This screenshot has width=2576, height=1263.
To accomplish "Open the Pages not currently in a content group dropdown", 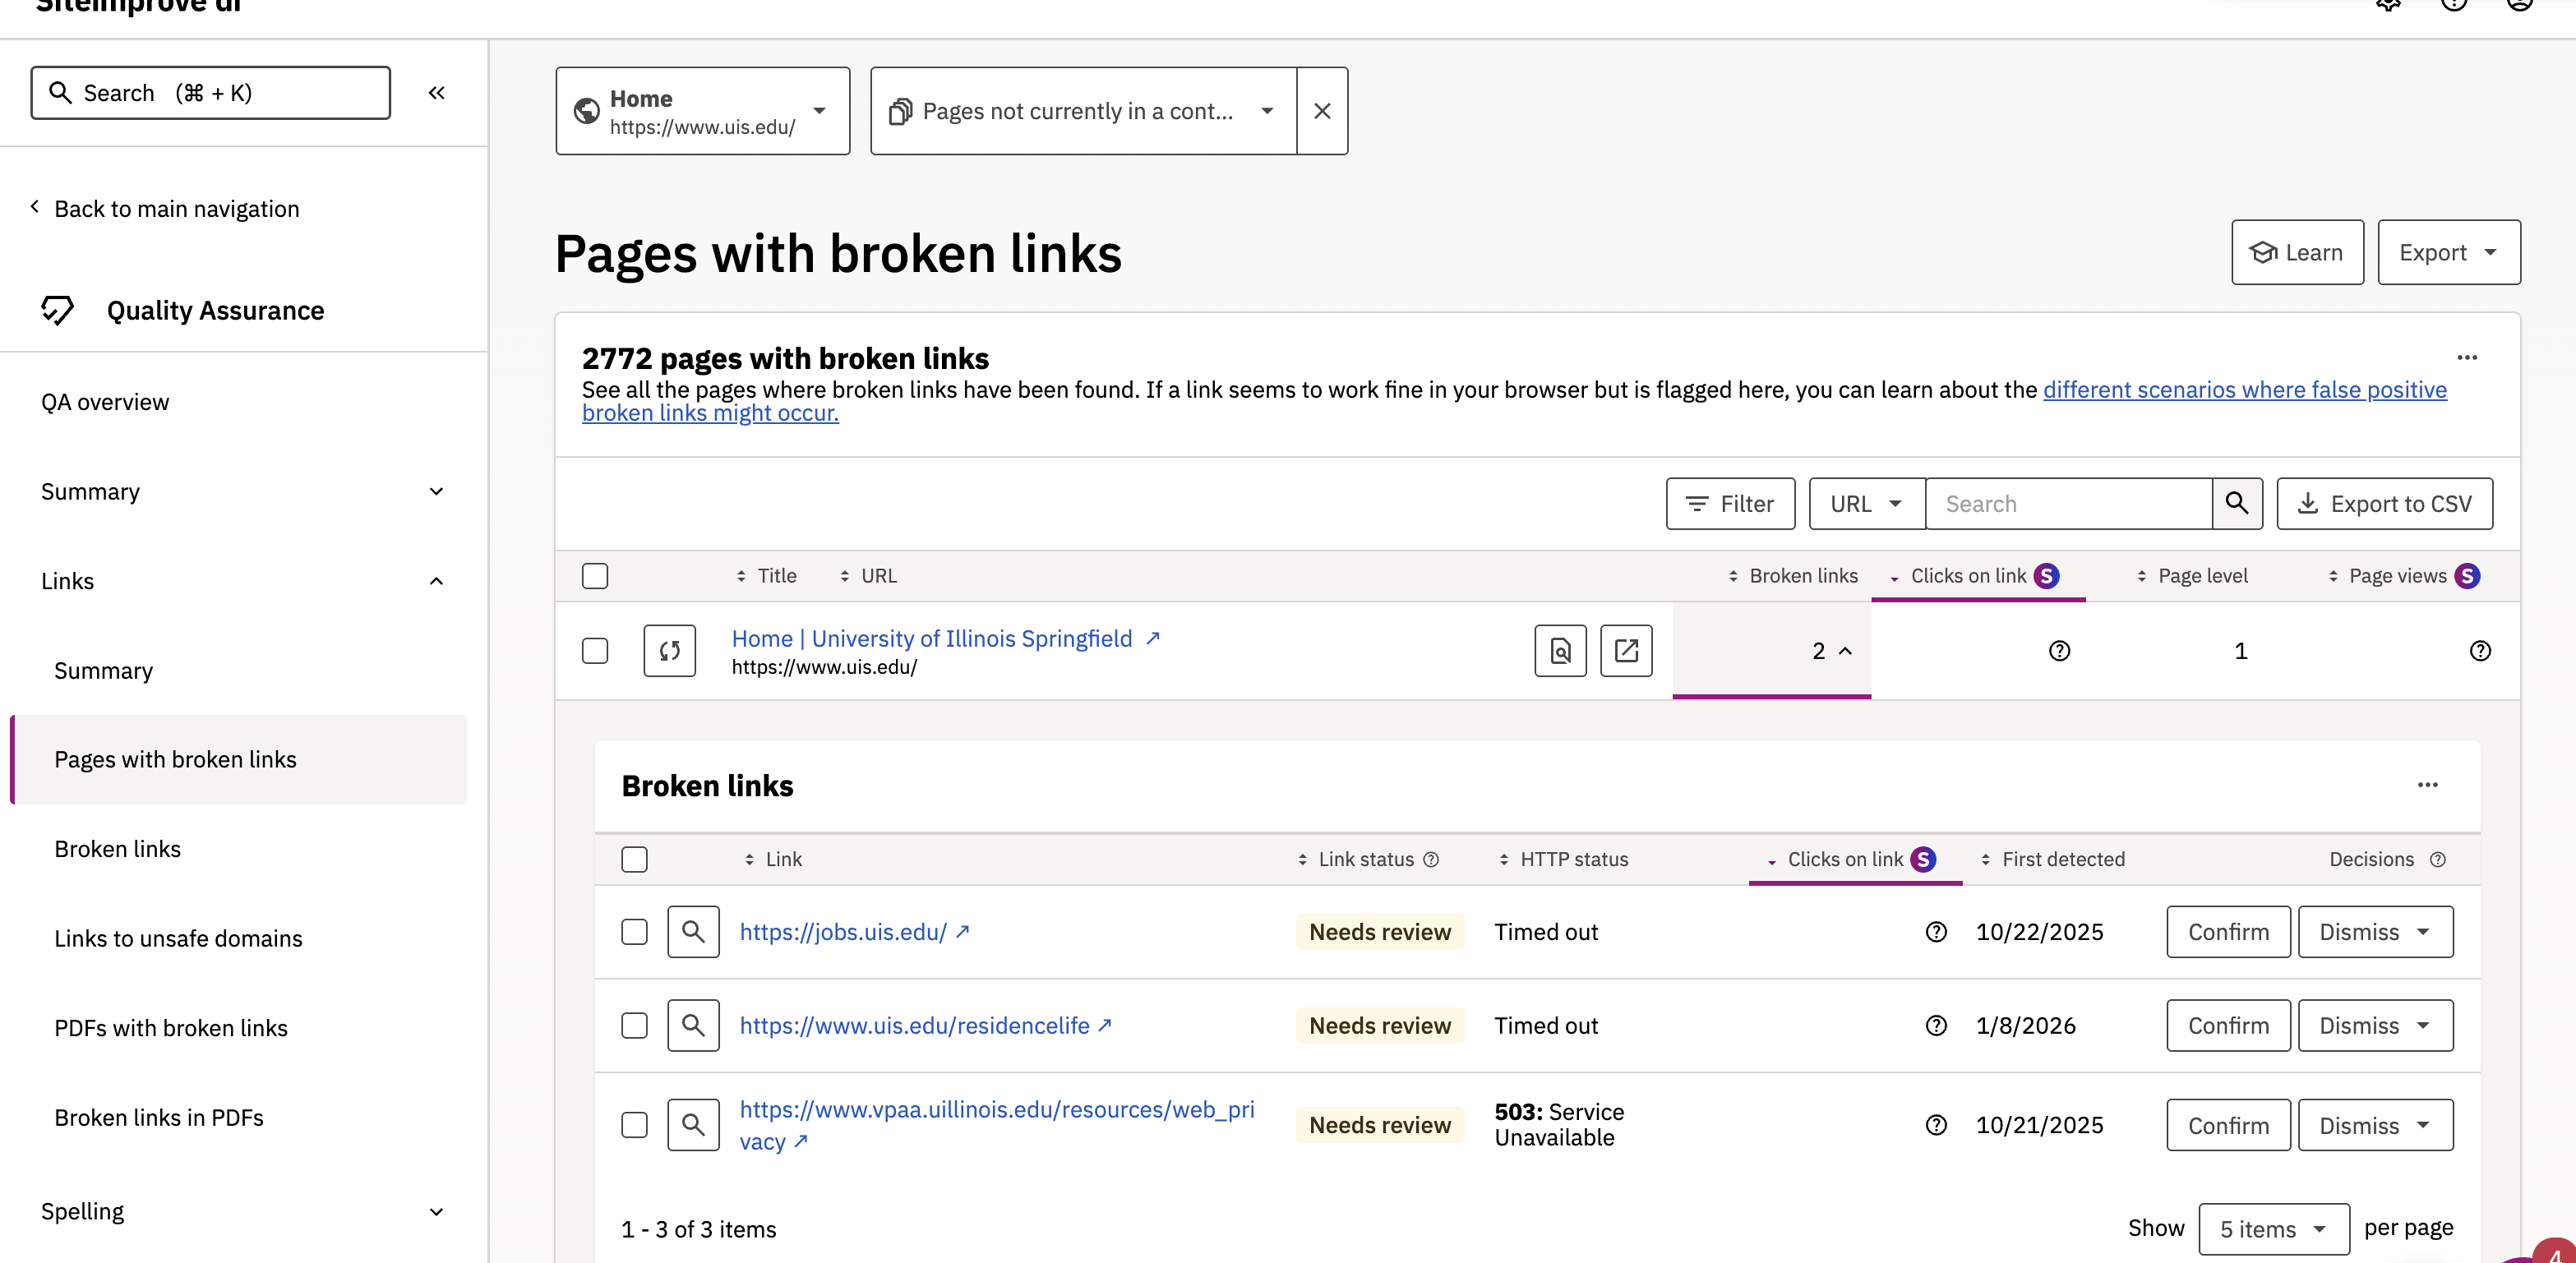I will [x=1083, y=111].
